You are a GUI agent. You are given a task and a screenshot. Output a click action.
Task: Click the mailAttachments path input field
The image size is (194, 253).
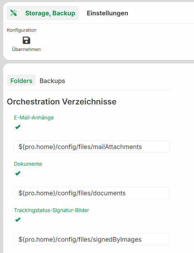pos(92,147)
